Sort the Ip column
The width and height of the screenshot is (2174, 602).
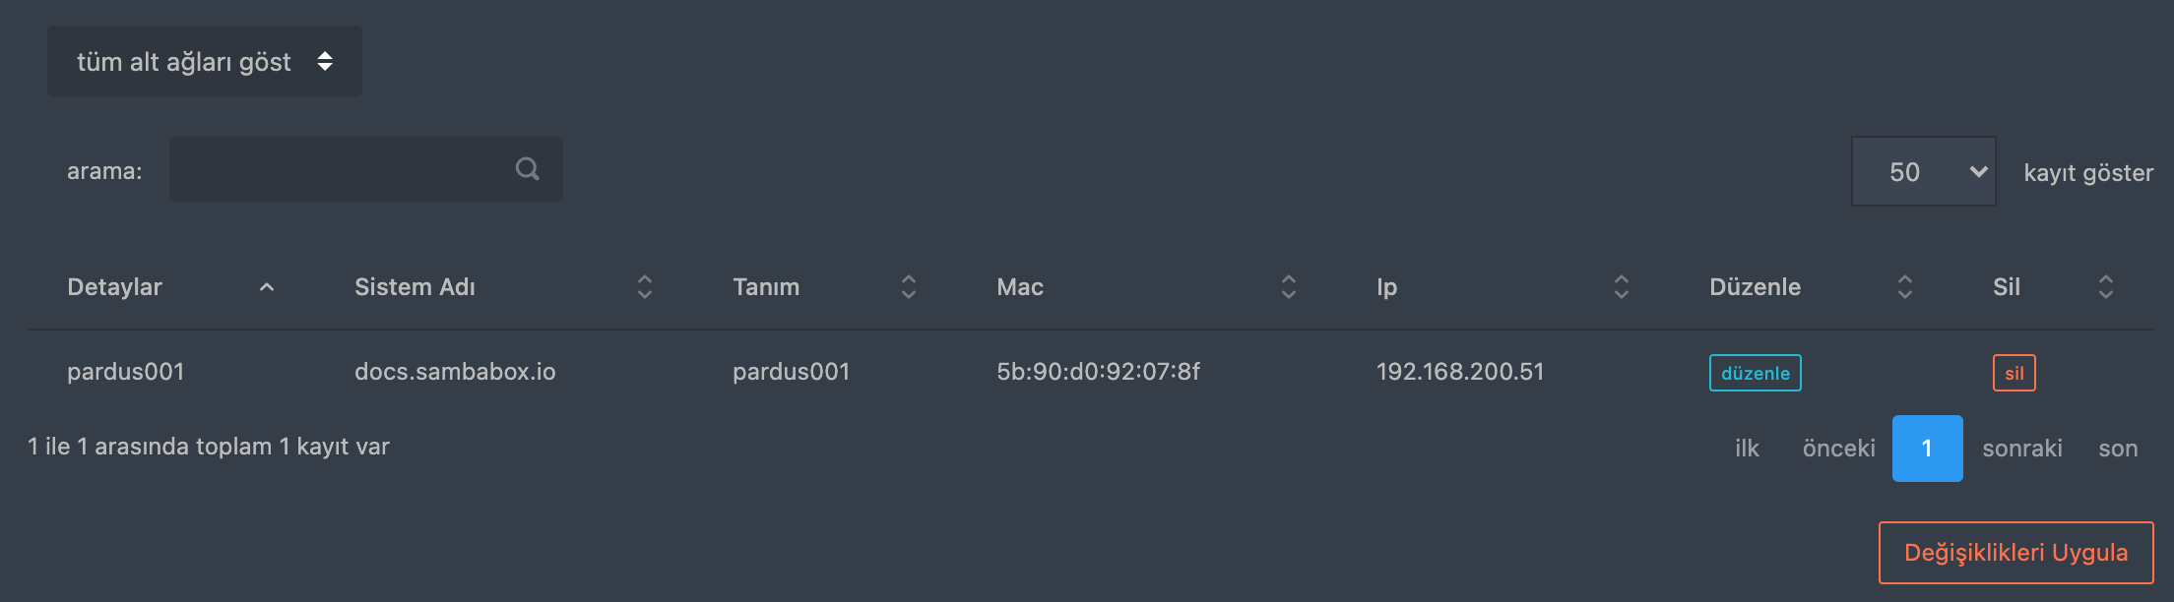[1621, 287]
